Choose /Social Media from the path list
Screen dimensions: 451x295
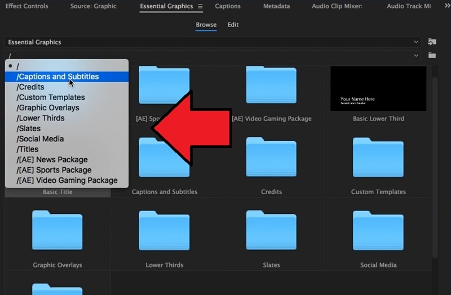pos(67,138)
